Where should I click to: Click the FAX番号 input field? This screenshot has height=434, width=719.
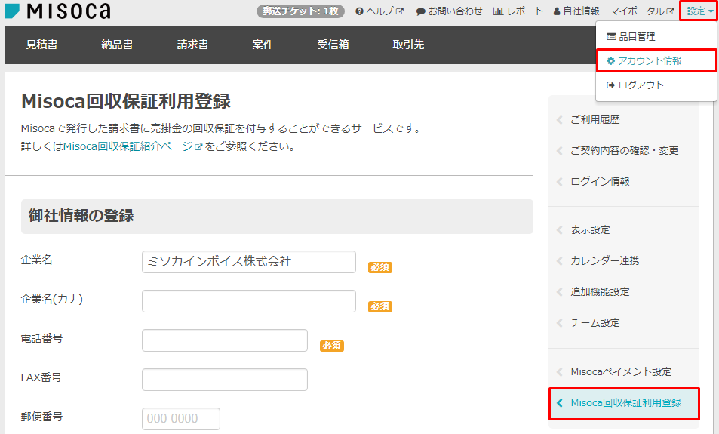point(225,380)
